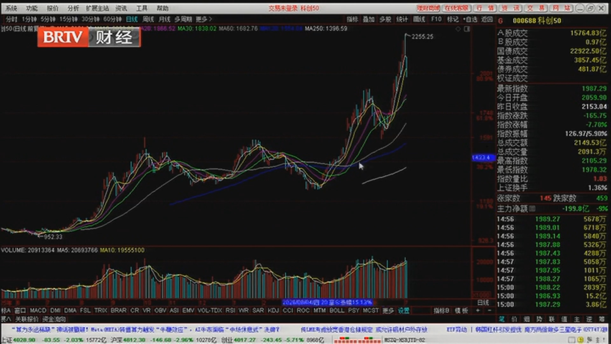Click the 行情 button in title bar
Screen dimensions: 611x344
point(485,8)
